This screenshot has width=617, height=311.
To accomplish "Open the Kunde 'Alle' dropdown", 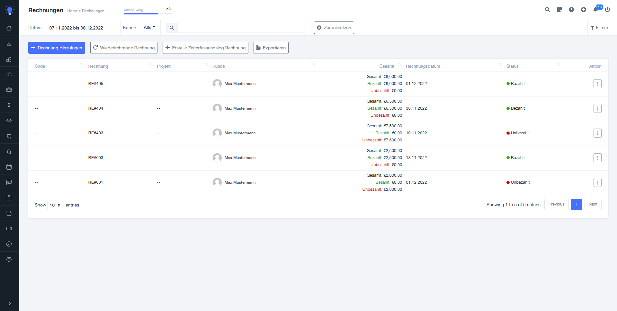I will (x=149, y=28).
